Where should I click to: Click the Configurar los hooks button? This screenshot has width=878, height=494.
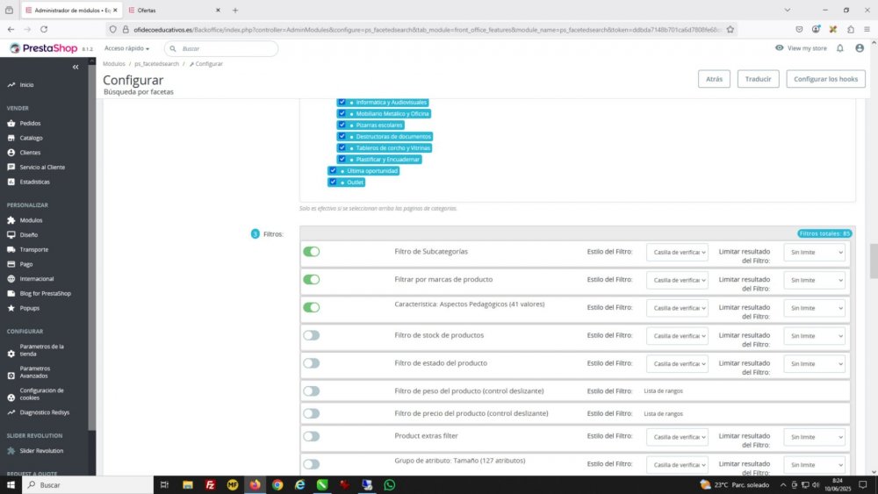(x=825, y=79)
